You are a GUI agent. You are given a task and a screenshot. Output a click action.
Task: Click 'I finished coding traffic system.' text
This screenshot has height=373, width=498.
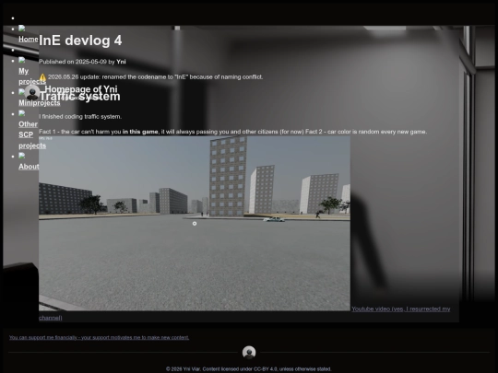click(x=80, y=116)
